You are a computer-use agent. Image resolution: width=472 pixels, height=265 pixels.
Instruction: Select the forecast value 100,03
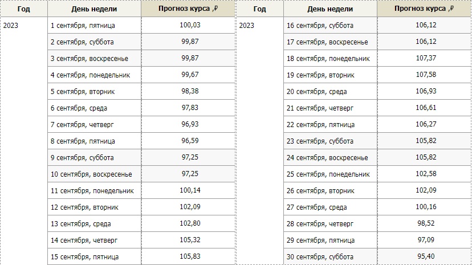point(190,26)
